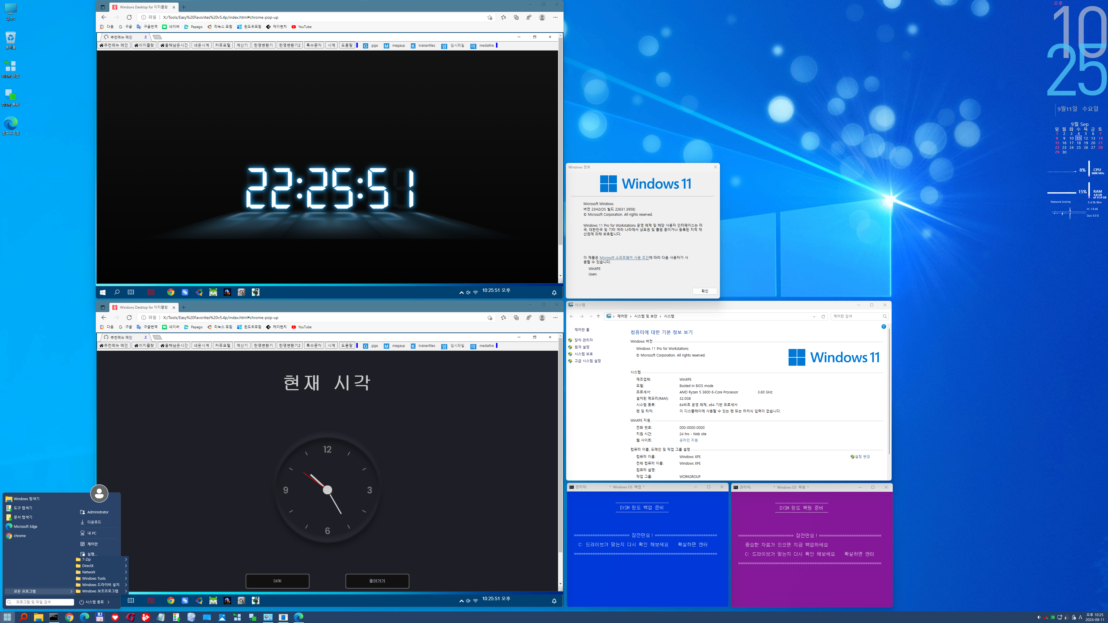The image size is (1108, 623).
Task: Expand the 7-Zip program folder
Action: tap(102, 559)
